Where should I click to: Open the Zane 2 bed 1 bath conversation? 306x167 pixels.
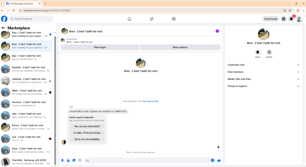point(26,150)
